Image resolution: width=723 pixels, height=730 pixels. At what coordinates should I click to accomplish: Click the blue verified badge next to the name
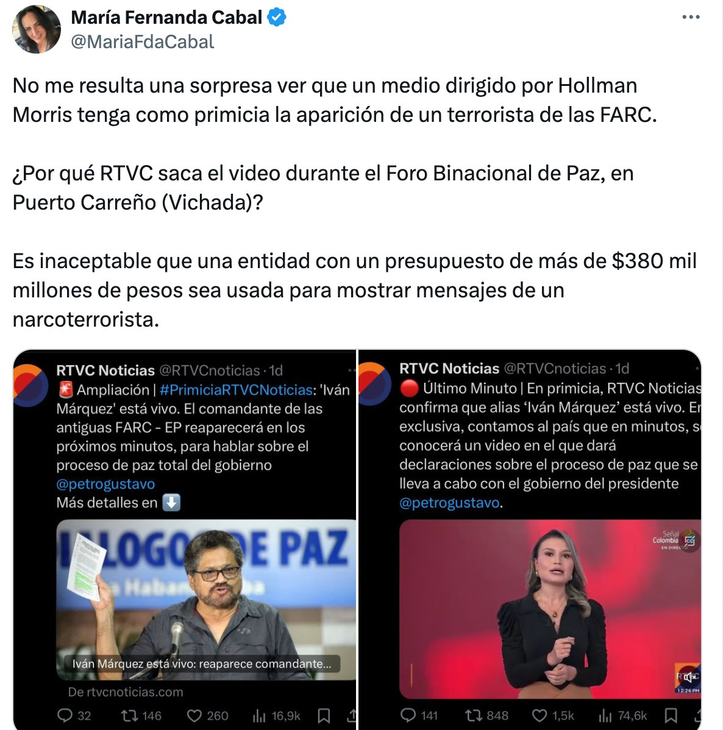point(277,17)
